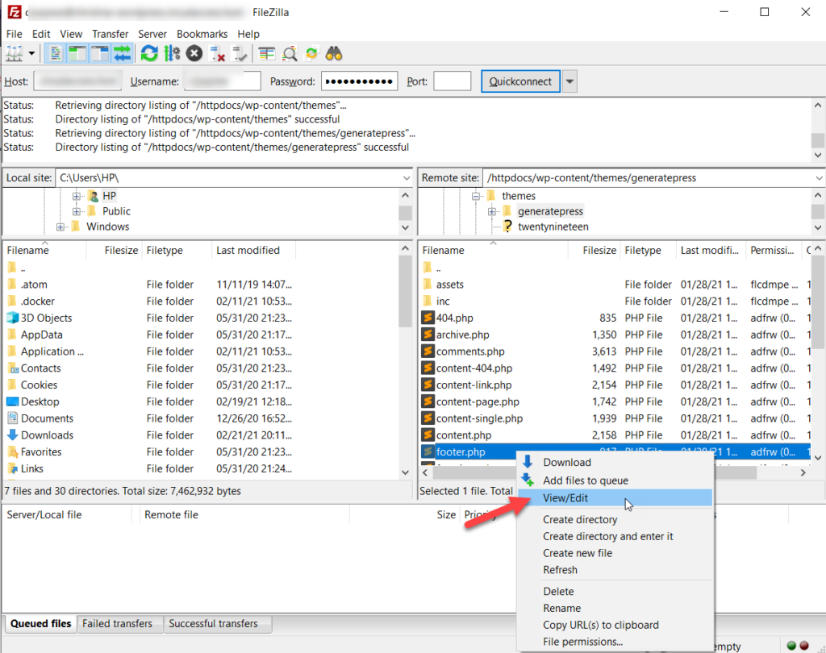The image size is (826, 653).
Task: Click the binoculars file search icon
Action: (334, 54)
